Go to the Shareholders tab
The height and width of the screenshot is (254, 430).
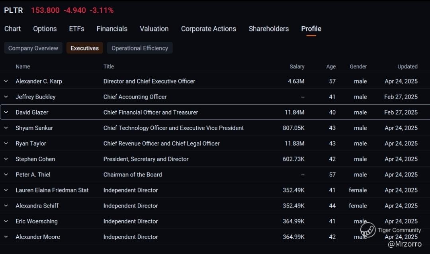click(269, 29)
